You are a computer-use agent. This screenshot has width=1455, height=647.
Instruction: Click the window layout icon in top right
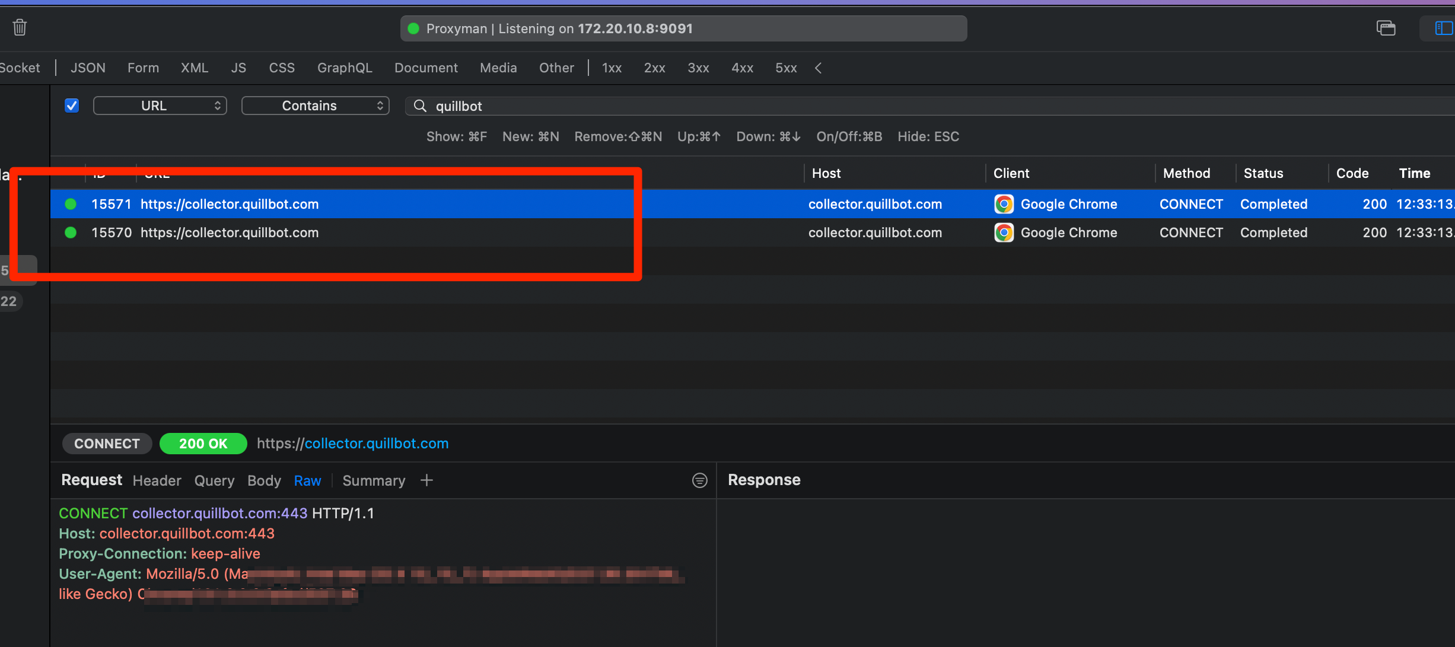click(1386, 28)
